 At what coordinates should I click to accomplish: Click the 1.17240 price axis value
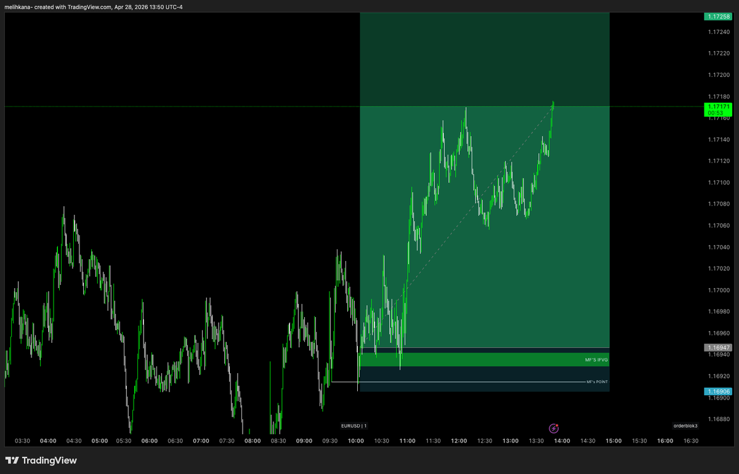click(719, 32)
